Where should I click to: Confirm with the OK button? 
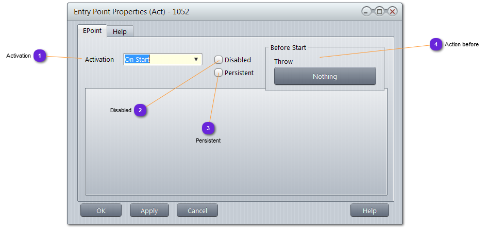[101, 210]
